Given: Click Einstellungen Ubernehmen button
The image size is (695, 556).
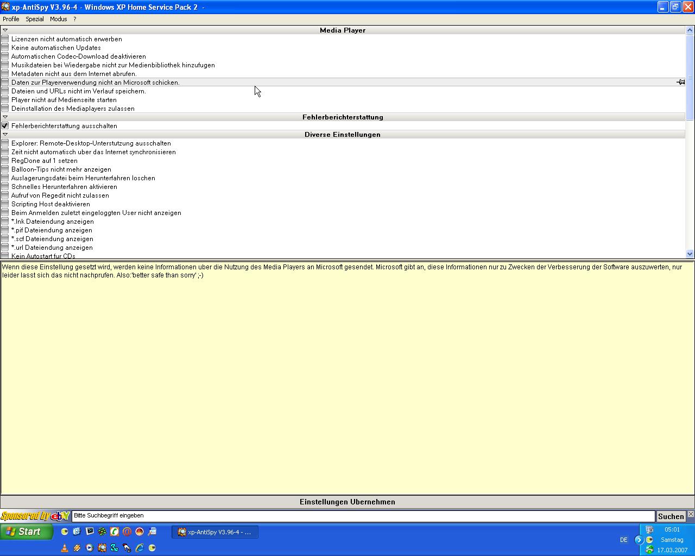Looking at the screenshot, I should 347,502.
